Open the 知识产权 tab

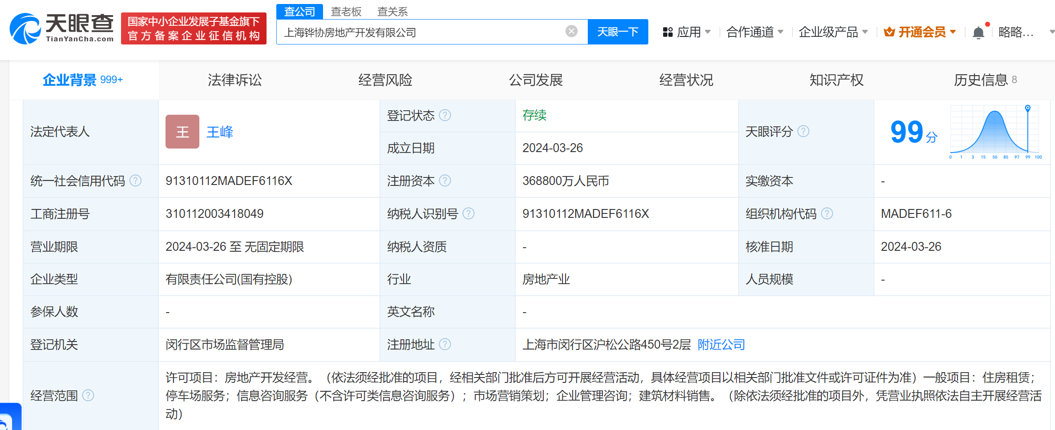837,80
